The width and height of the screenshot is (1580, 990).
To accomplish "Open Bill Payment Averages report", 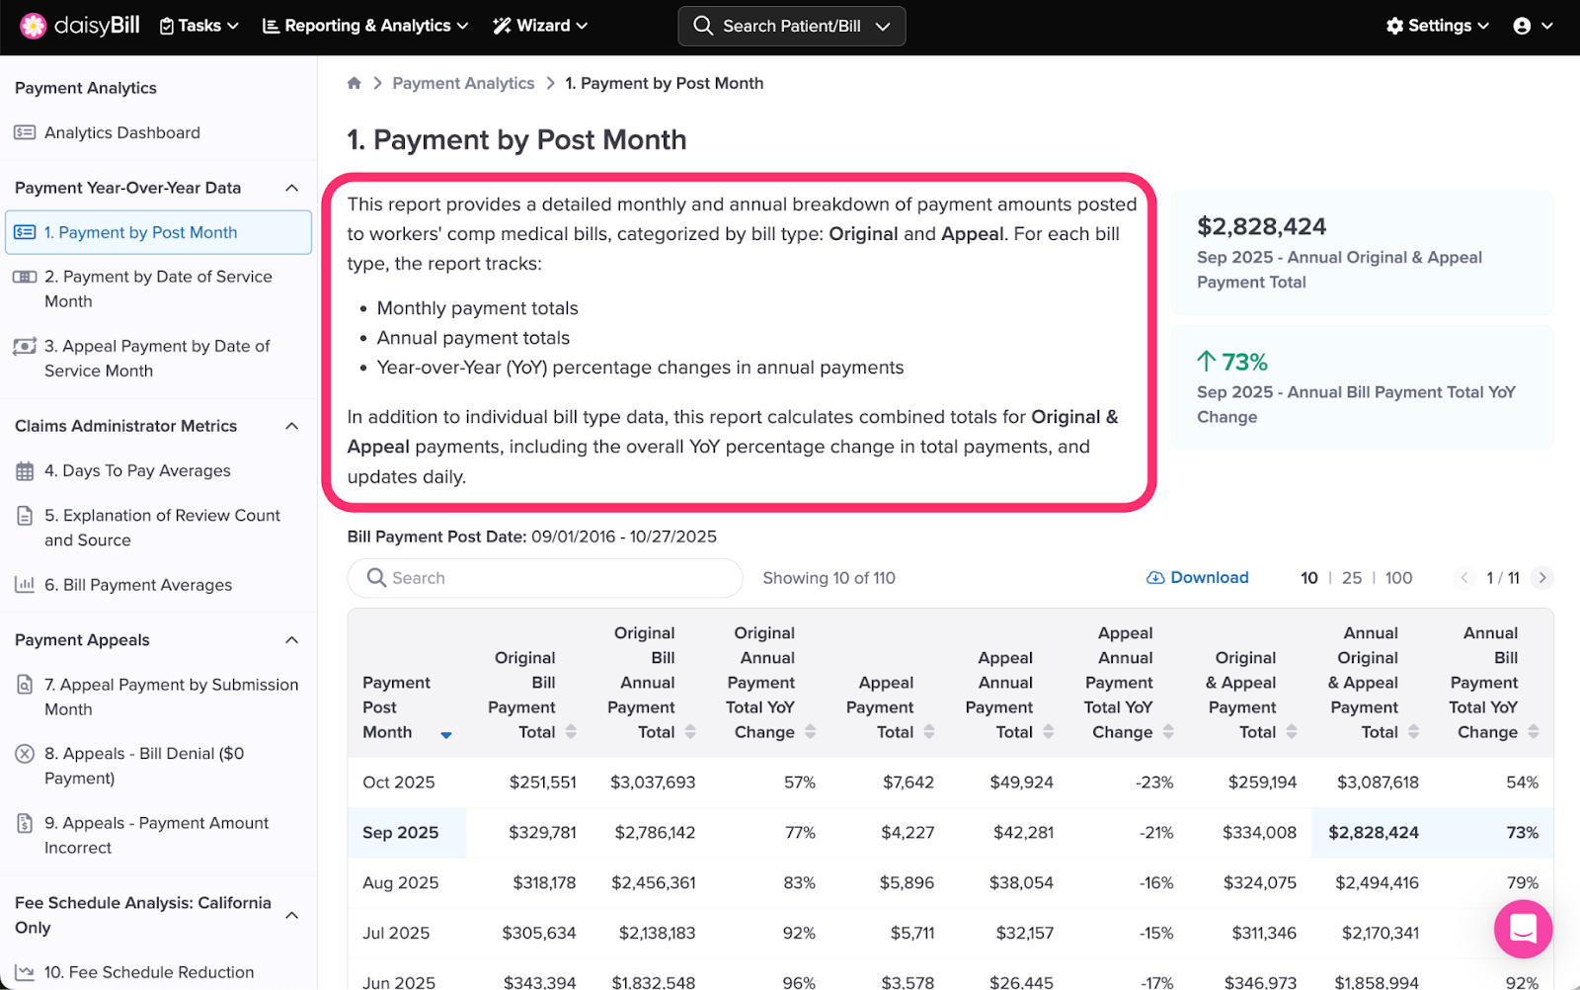I will tap(137, 585).
